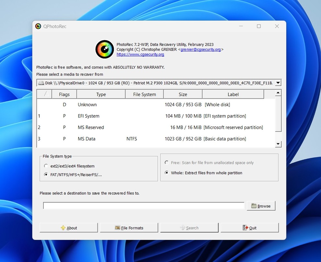Click the star icon on About button
This screenshot has height=262, width=321.
pyautogui.click(x=63, y=228)
